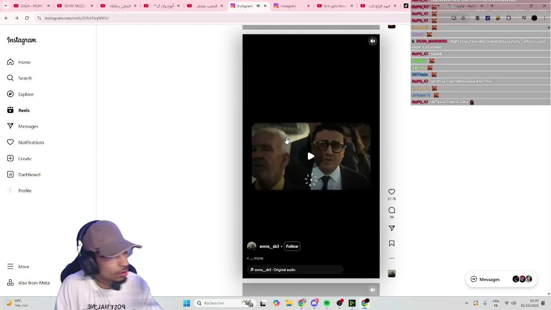The height and width of the screenshot is (310, 551).
Task: Open the audio thumbnail beside the reel
Action: click(x=392, y=273)
